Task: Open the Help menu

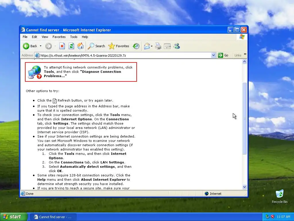Action: [x=85, y=37]
